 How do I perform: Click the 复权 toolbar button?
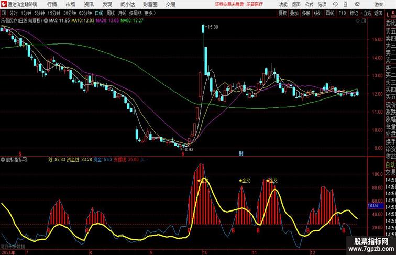283,13
